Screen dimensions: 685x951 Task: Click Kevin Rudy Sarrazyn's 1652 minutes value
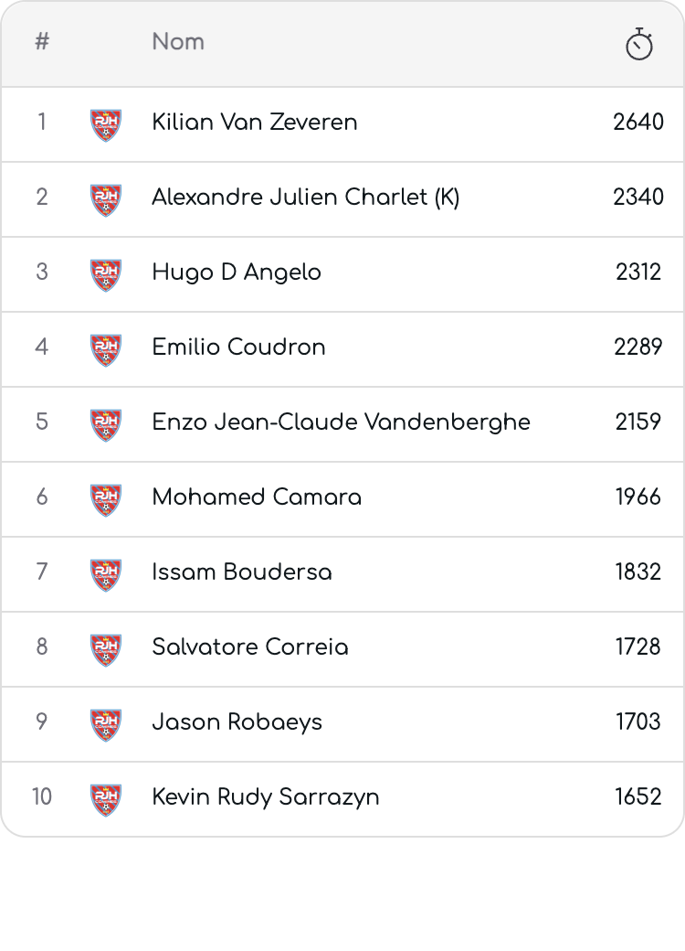click(638, 797)
